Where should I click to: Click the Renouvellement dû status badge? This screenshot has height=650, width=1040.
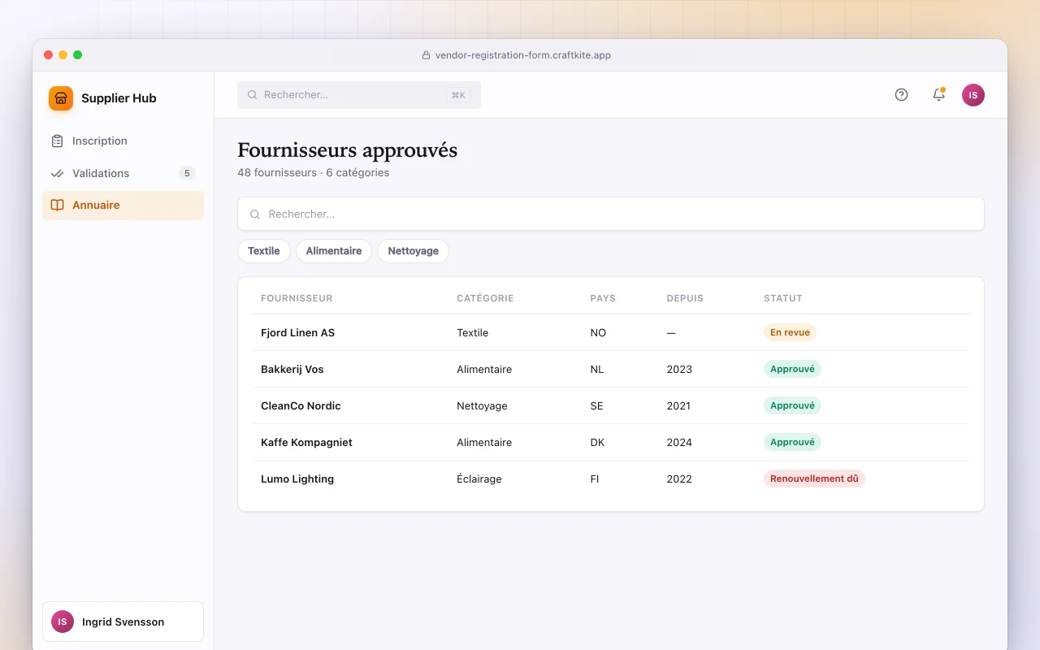[x=814, y=479]
